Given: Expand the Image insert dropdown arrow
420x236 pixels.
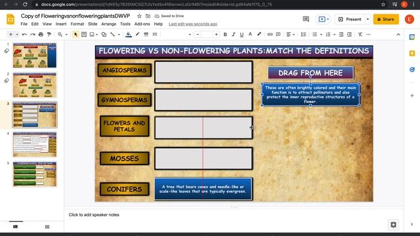Looking at the screenshot, I should pyautogui.click(x=96, y=35).
